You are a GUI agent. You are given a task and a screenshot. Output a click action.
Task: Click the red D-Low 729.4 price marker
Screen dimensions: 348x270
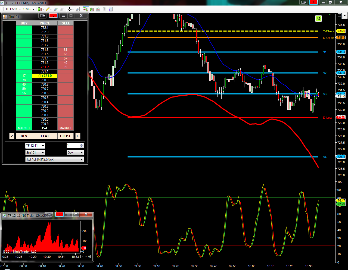tap(341, 118)
